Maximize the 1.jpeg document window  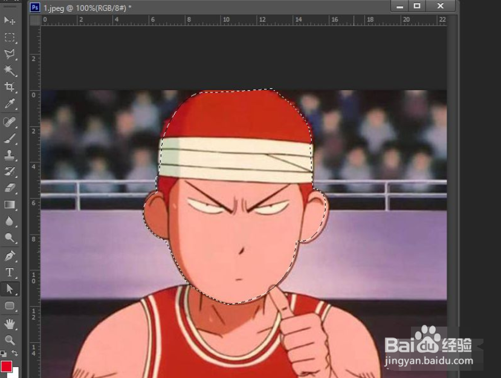pyautogui.click(x=416, y=6)
